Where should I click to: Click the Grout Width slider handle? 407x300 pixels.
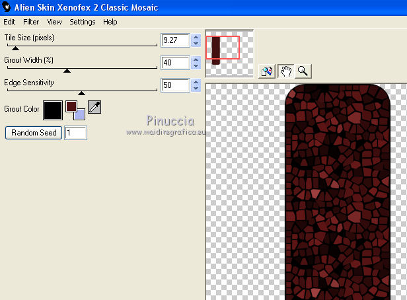coord(67,71)
